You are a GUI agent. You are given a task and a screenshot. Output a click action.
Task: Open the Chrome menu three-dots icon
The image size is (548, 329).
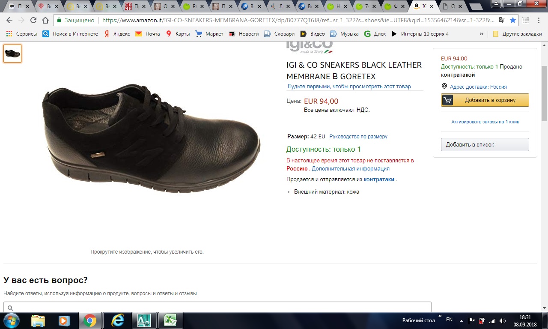[539, 20]
